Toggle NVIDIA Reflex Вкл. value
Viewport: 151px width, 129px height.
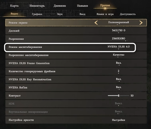pos(119,87)
